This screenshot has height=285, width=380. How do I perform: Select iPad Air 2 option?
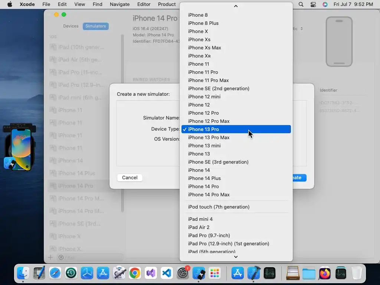236,227
